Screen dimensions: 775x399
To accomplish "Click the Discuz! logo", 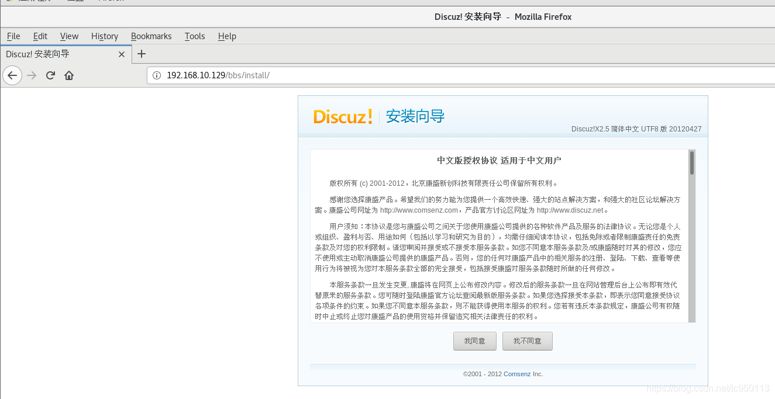I will click(343, 116).
